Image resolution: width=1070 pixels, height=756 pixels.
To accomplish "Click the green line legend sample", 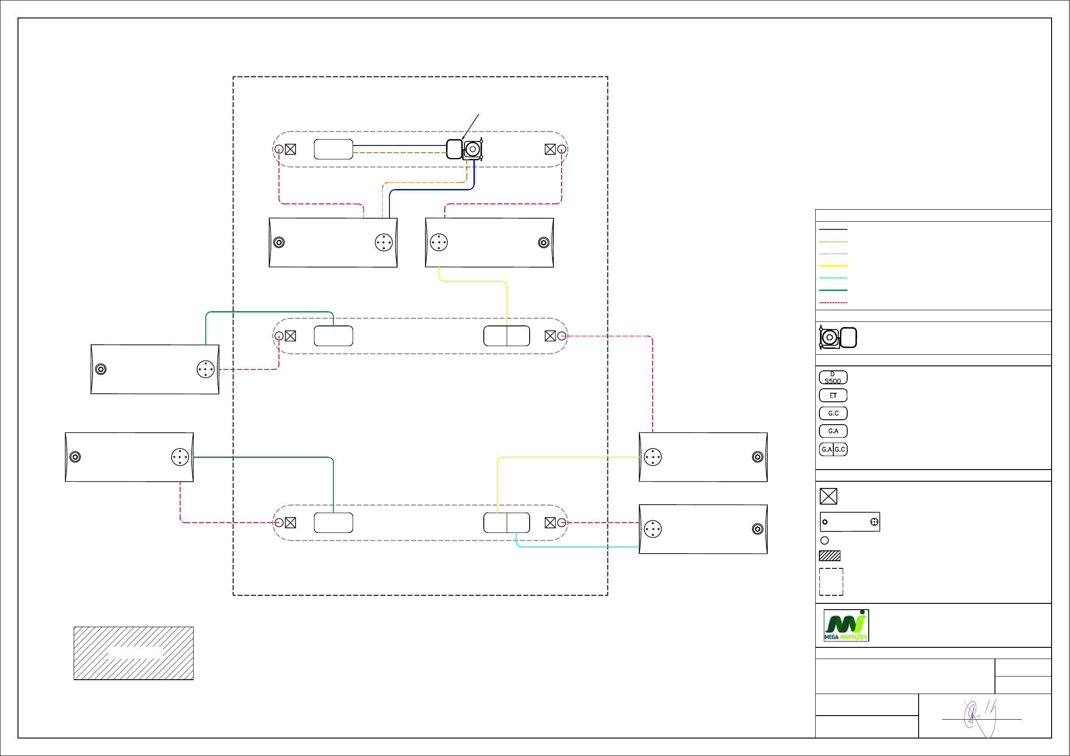I will coord(833,290).
